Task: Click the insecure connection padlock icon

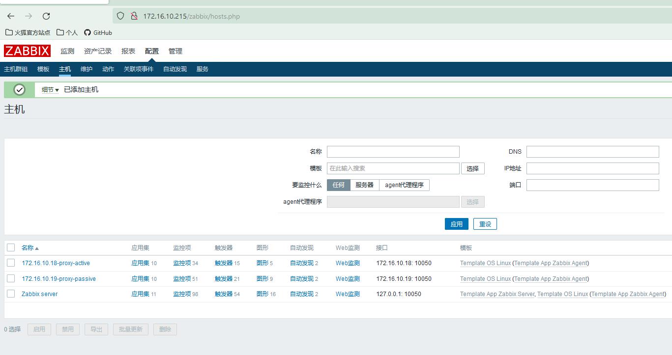Action: tap(133, 16)
